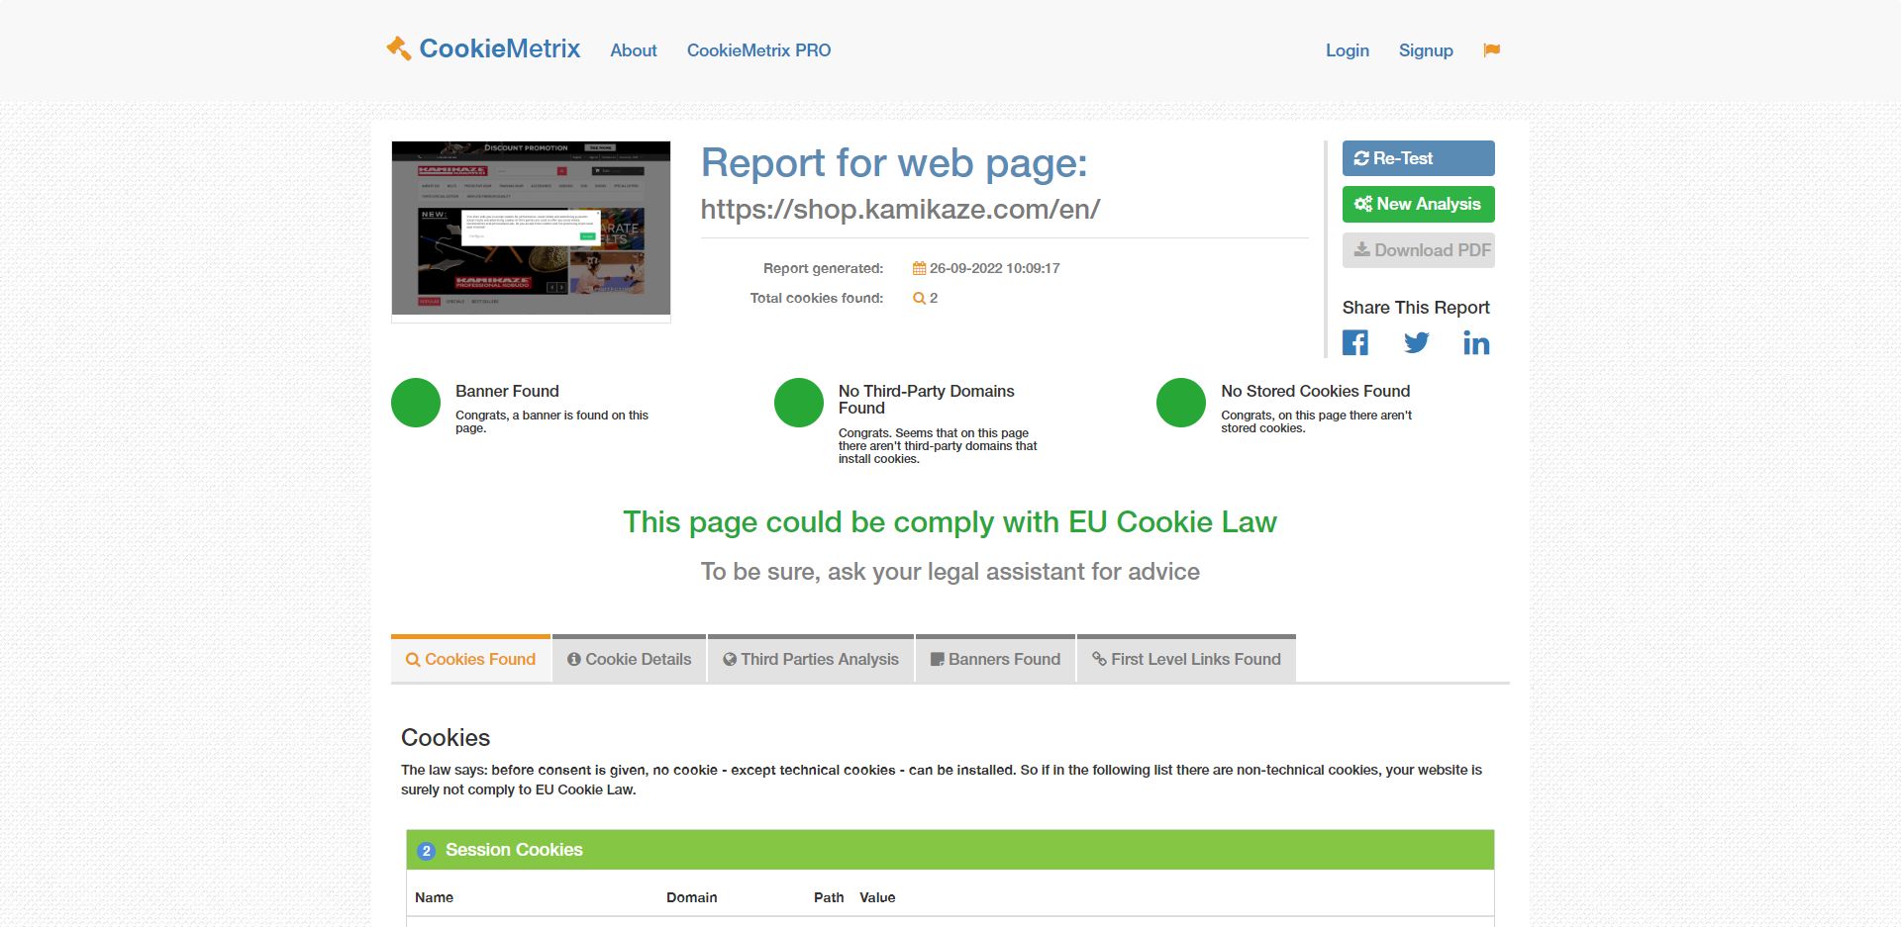Image resolution: width=1901 pixels, height=927 pixels.
Task: Click the Value column header
Action: 877,897
